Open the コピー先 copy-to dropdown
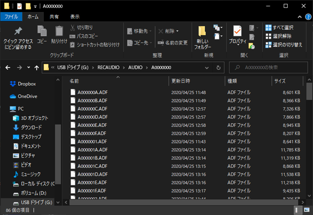 point(139,43)
